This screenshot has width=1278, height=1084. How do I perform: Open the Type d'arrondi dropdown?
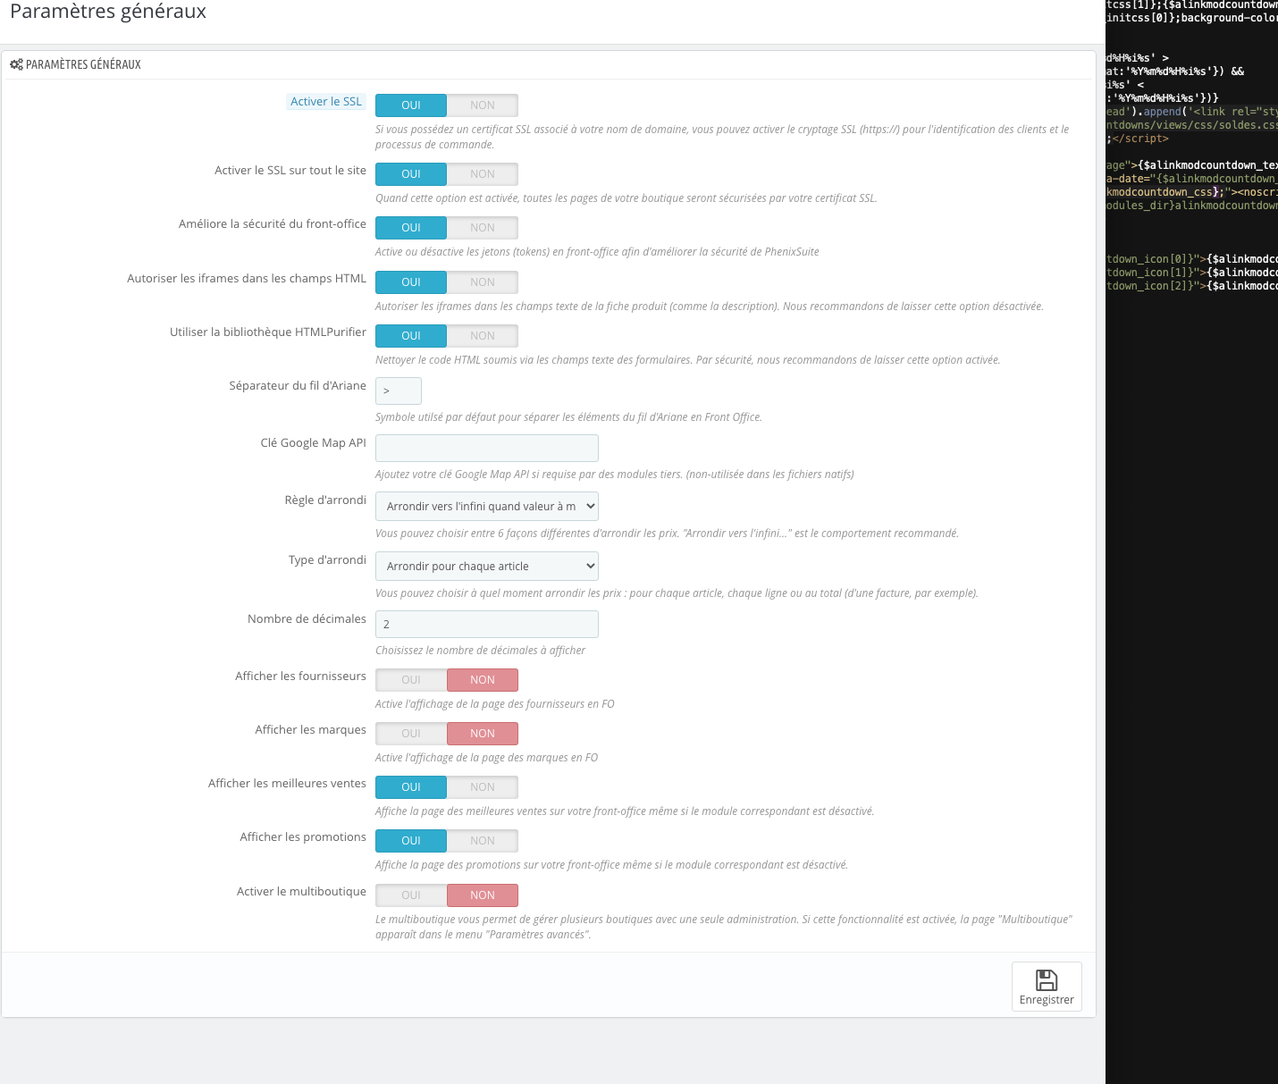(x=487, y=566)
